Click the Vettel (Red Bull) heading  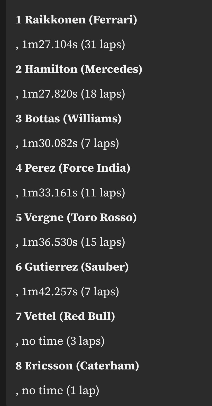click(65, 316)
